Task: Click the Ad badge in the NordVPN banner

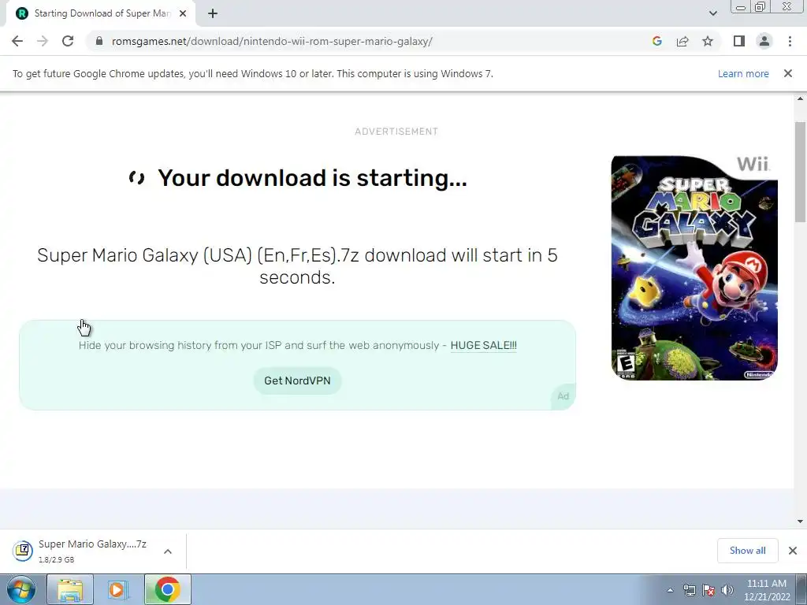Action: pos(563,396)
